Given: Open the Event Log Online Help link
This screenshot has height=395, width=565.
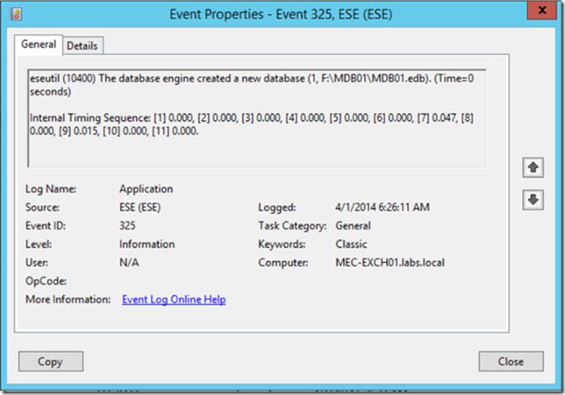Looking at the screenshot, I should [174, 300].
